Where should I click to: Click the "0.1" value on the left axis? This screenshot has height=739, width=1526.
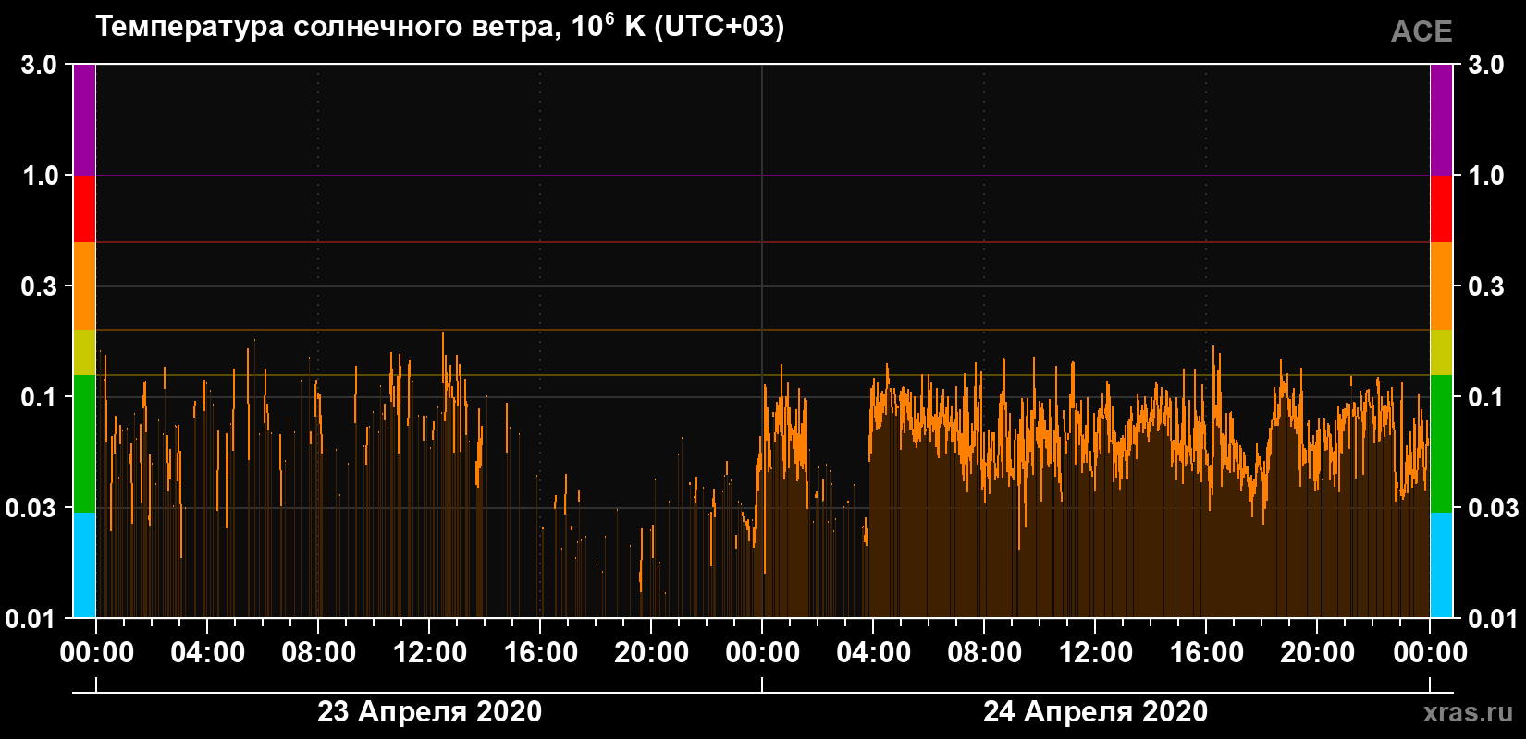coord(39,397)
